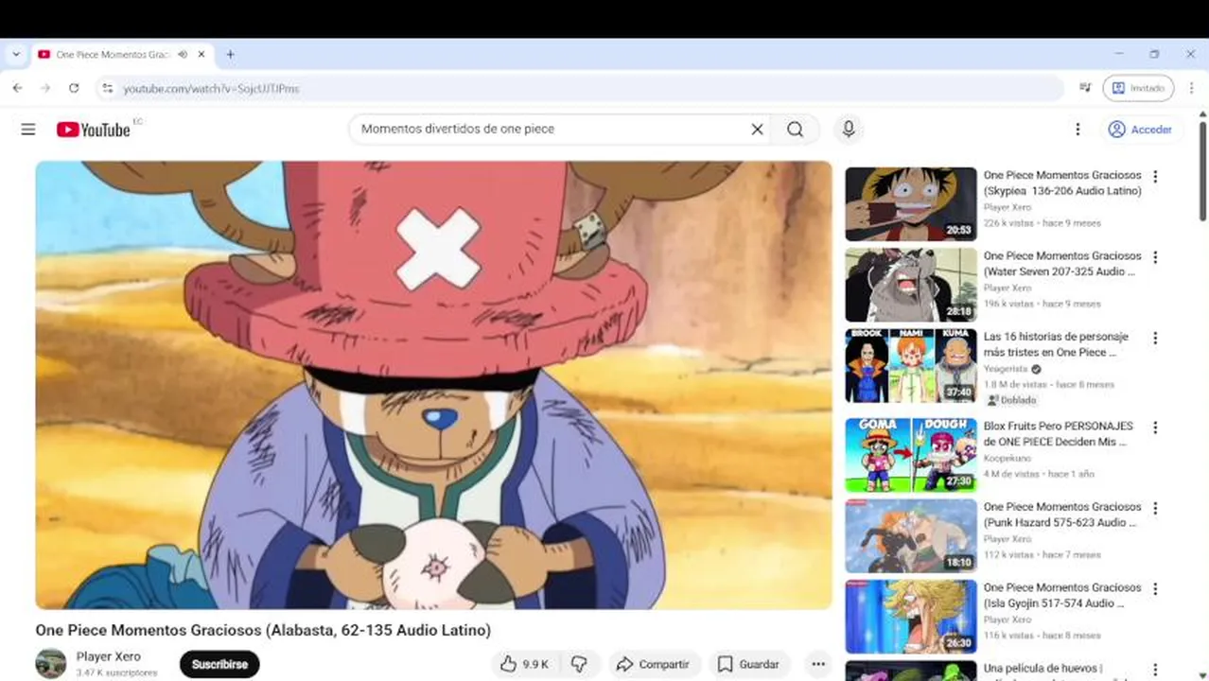Viewport: 1209px width, 681px height.
Task: Open options menu for Punk Hazard video
Action: [1155, 508]
